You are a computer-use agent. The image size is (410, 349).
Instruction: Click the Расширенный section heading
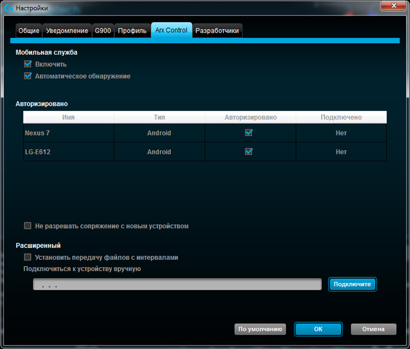click(x=38, y=245)
